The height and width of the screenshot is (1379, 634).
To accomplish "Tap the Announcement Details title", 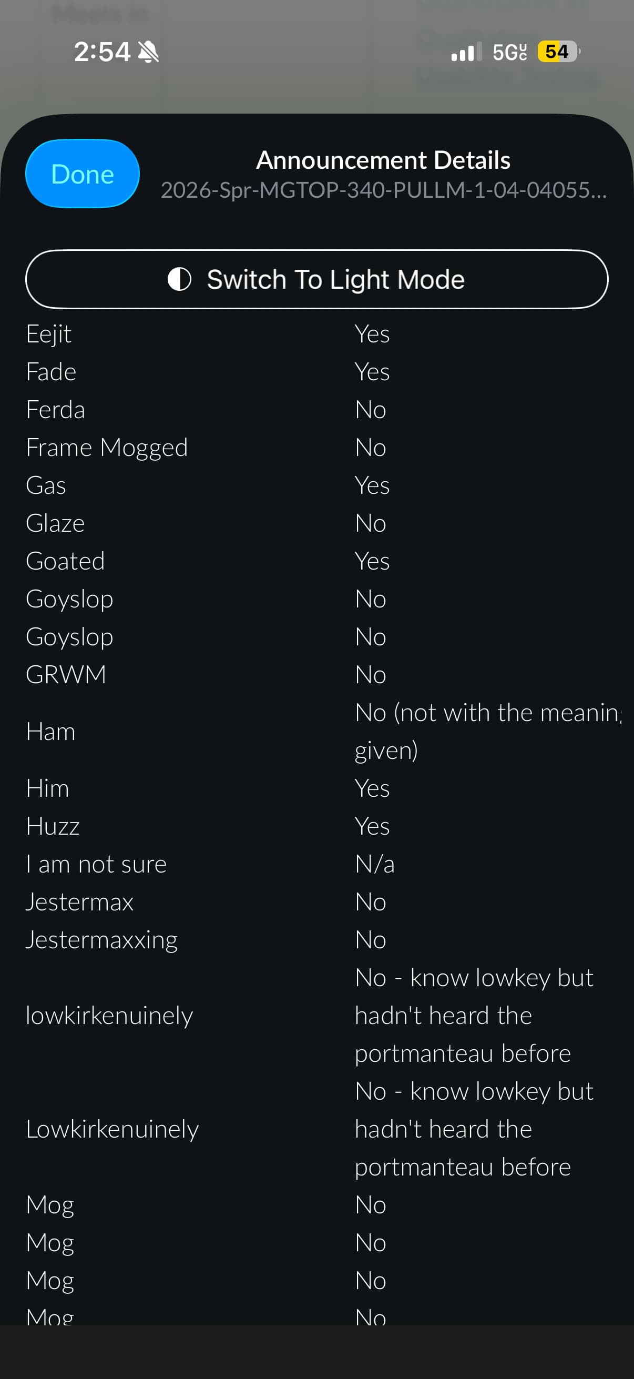I will pos(383,160).
